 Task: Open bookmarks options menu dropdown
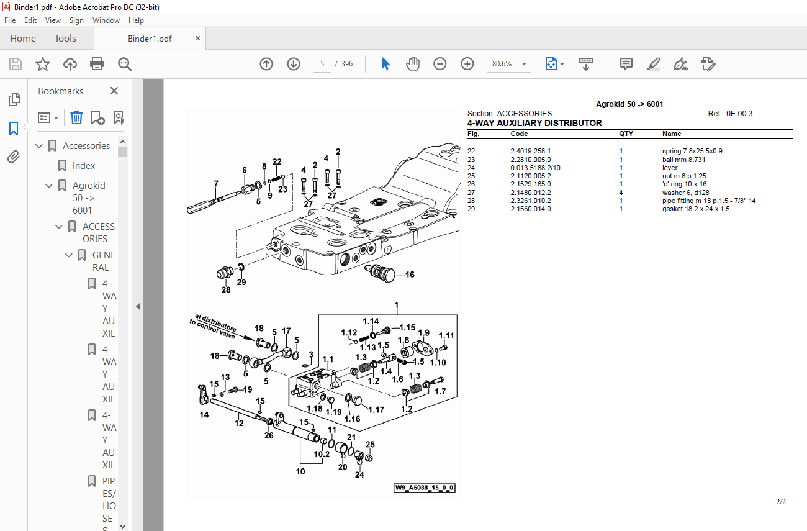[48, 117]
